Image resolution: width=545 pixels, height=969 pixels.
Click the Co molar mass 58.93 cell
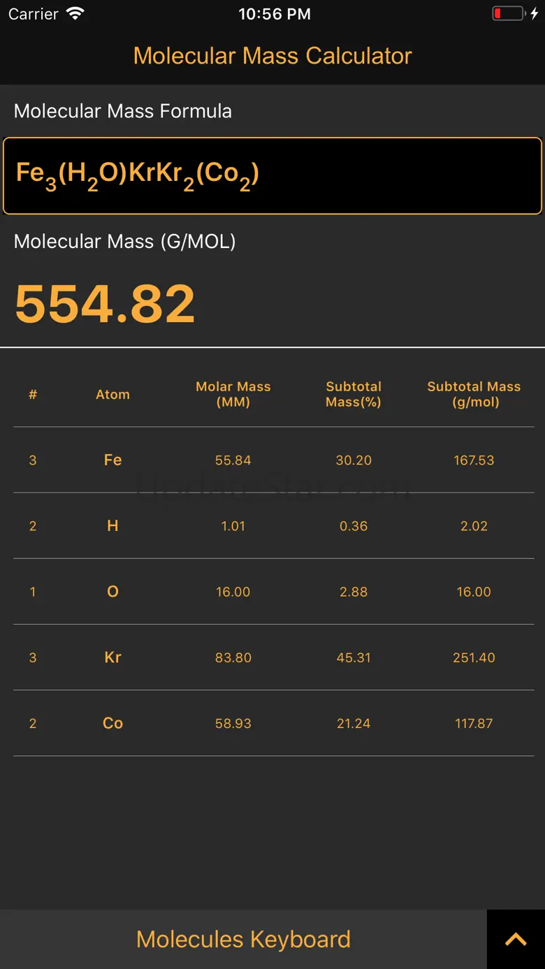tap(233, 723)
